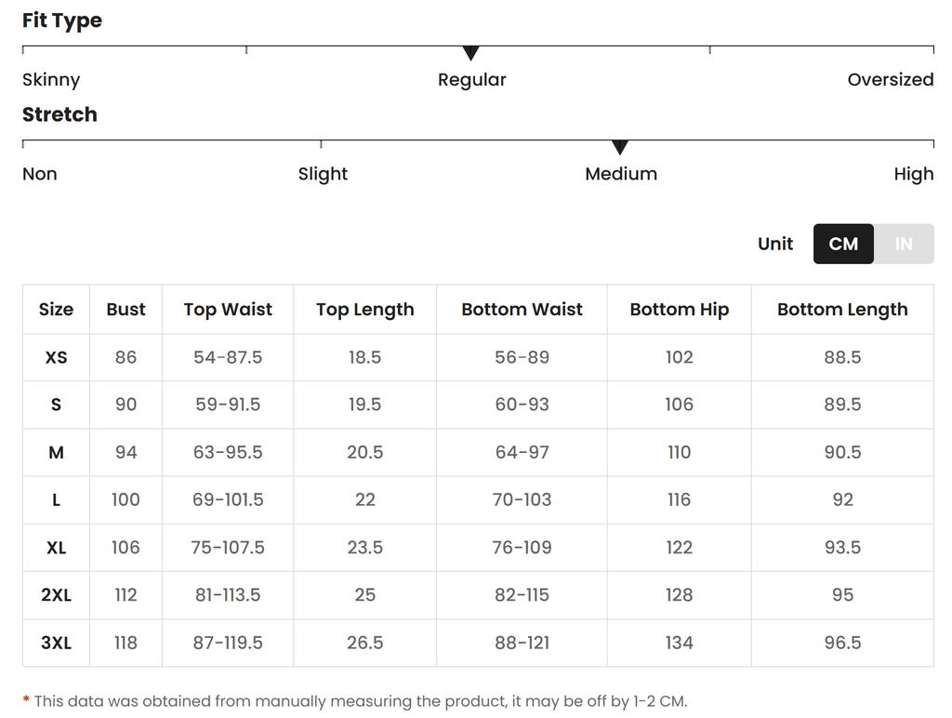Select the CM unit button
The width and height of the screenshot is (952, 718).
coord(843,244)
